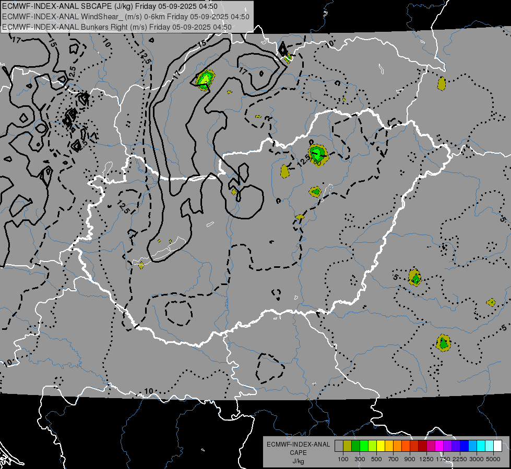
Task: Click the 3000 legend value
Action: pos(477,459)
